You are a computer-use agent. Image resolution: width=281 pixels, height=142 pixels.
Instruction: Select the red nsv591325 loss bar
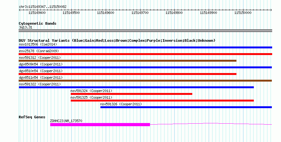pos(162,101)
